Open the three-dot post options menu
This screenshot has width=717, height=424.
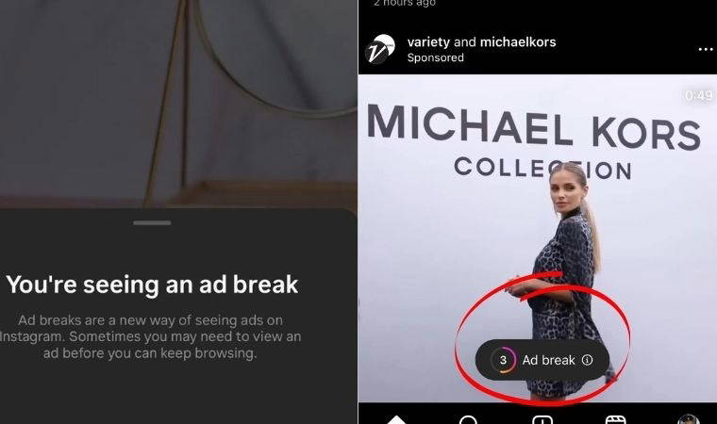point(706,49)
